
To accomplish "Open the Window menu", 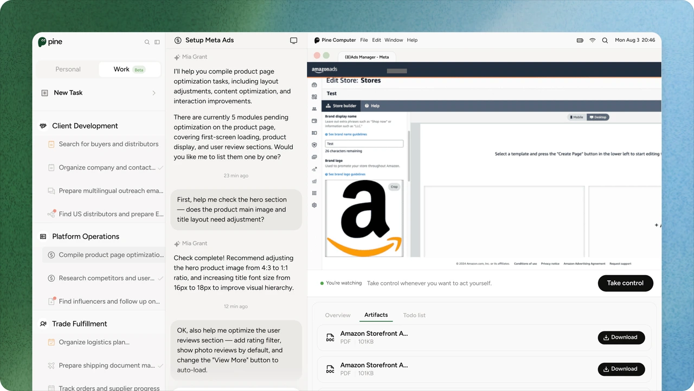I will [x=394, y=40].
